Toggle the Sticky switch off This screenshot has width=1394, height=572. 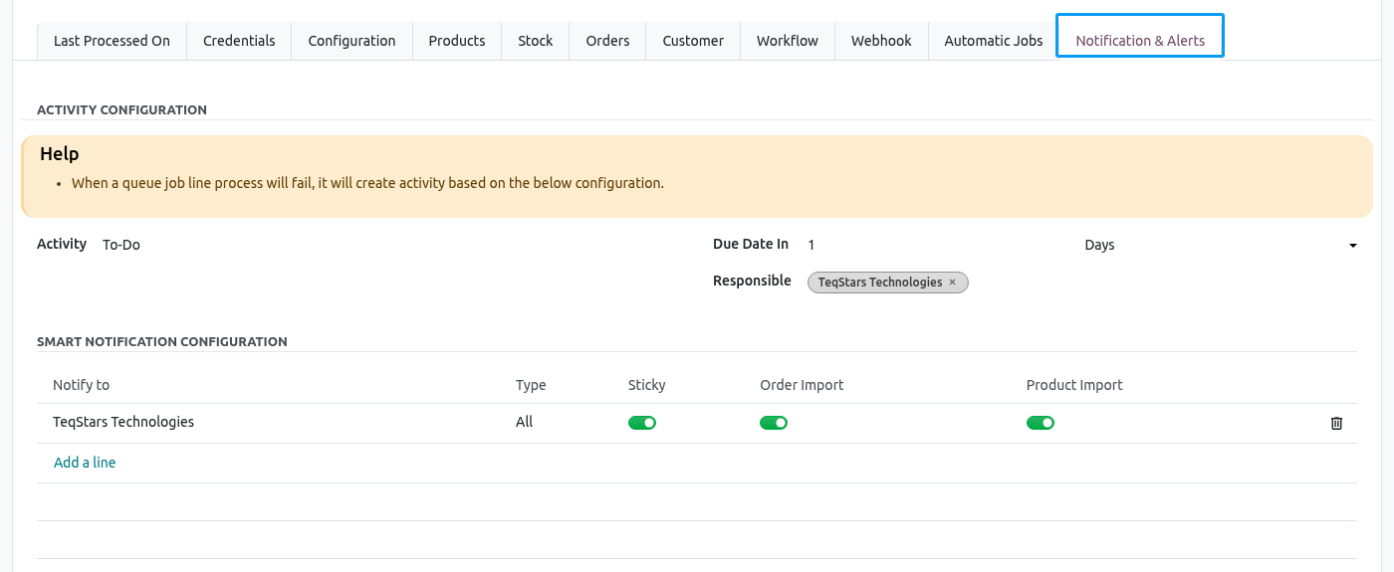(x=642, y=423)
